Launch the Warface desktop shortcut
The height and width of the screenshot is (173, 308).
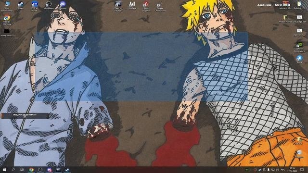[132, 5]
